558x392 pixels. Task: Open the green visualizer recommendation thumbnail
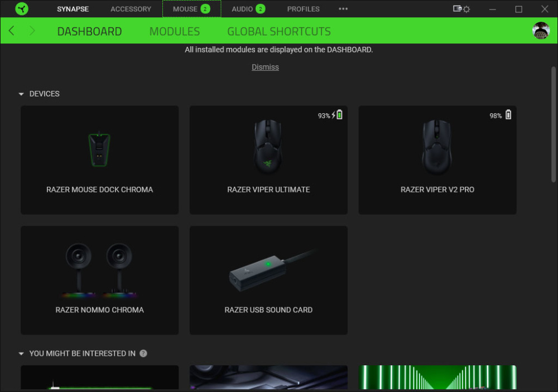pyautogui.click(x=437, y=377)
